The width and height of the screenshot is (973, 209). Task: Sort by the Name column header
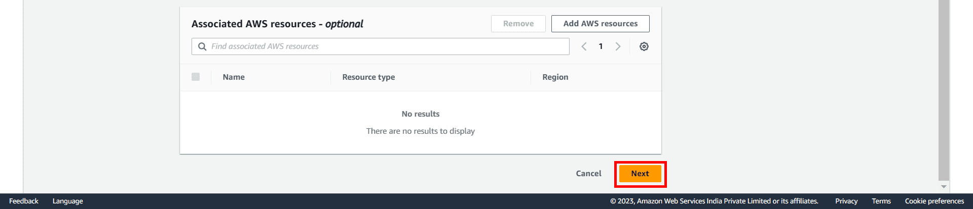234,77
